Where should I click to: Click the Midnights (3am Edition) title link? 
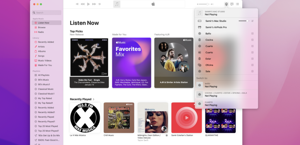(149, 137)
